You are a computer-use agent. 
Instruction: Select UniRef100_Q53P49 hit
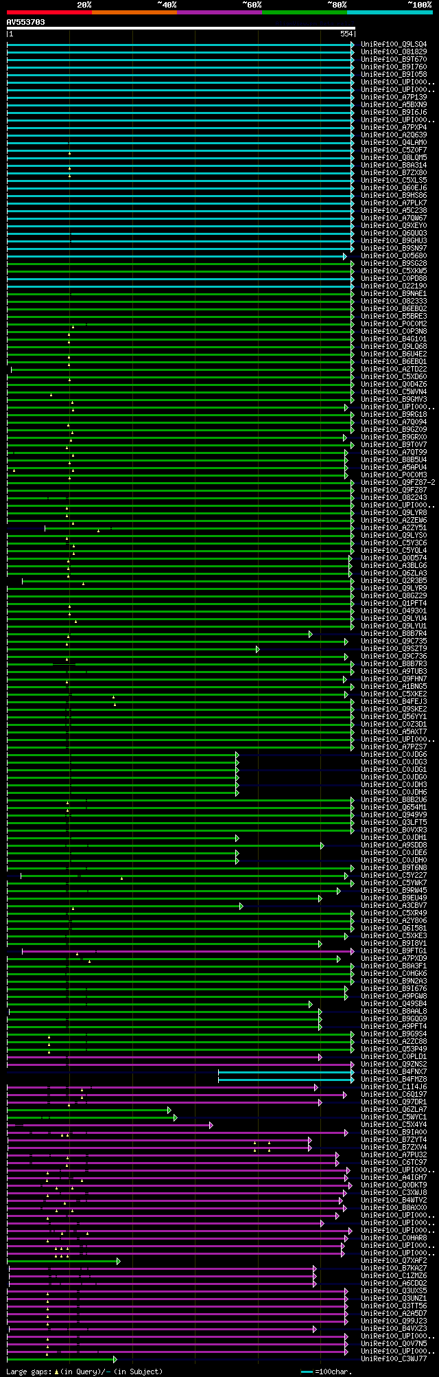tap(394, 1049)
